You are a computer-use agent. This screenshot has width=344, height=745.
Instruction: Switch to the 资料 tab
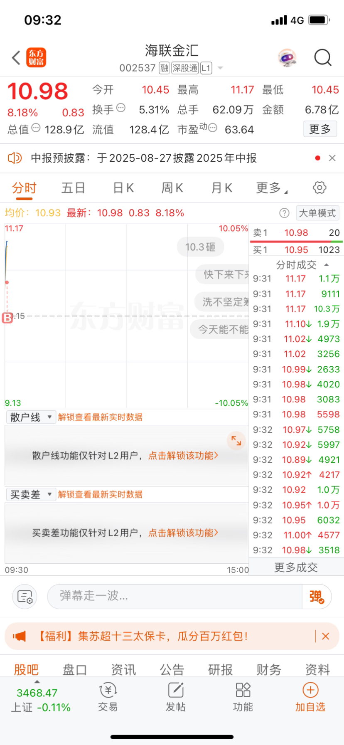[x=317, y=670]
